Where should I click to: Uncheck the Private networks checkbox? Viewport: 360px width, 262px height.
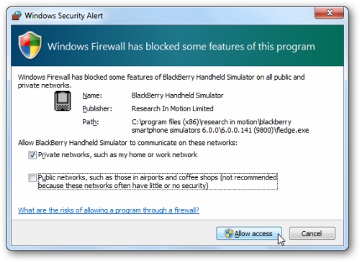click(x=32, y=155)
